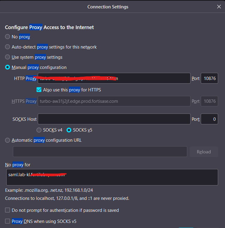Click the SOCKS Host port field
Image resolution: width=225 pixels, height=228 pixels.
[x=209, y=119]
